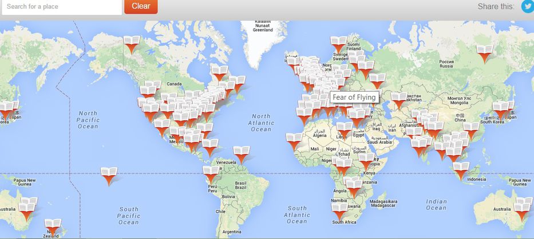Select the book marker over South Korea

[x=501, y=111]
